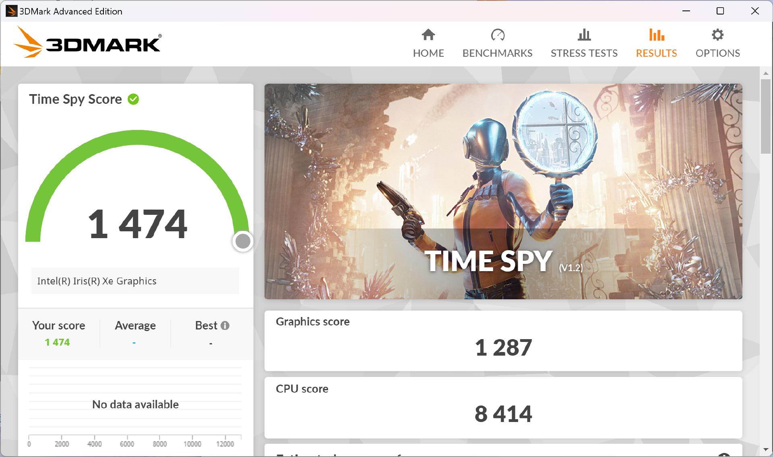The height and width of the screenshot is (457, 773).
Task: Click the 3DMark logo in header
Action: pos(88,43)
